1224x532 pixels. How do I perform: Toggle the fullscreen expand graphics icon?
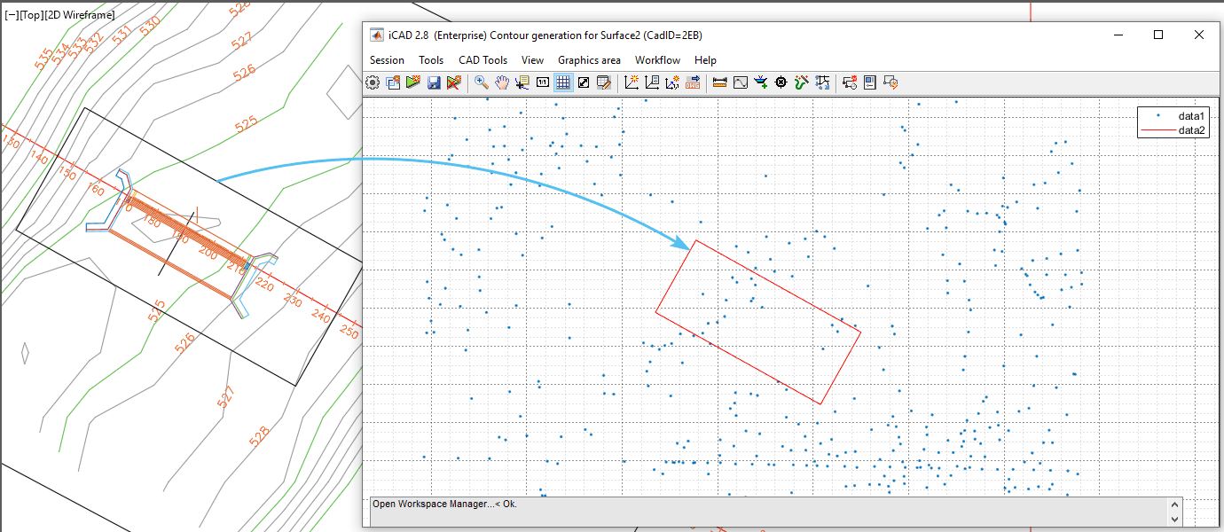(x=583, y=82)
